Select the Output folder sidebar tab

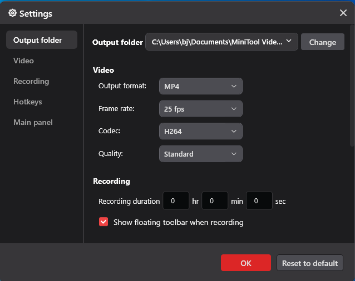tap(42, 40)
